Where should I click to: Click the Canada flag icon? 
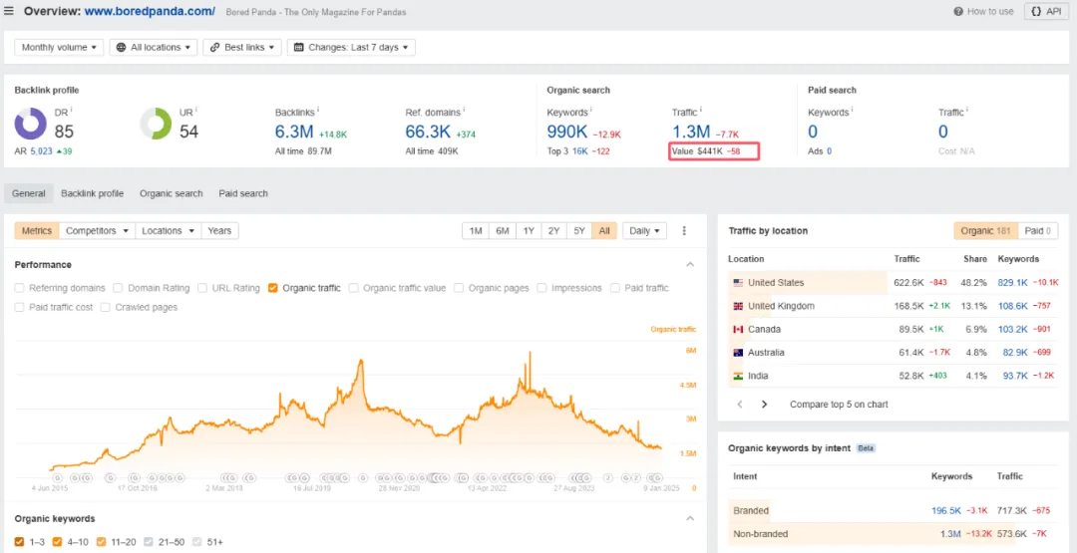point(738,330)
